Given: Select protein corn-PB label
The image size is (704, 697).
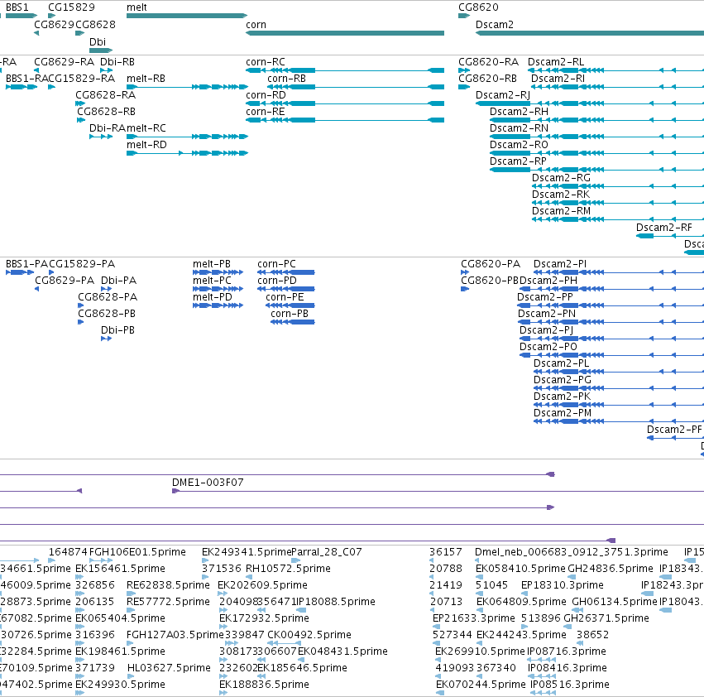Looking at the screenshot, I should coord(290,314).
